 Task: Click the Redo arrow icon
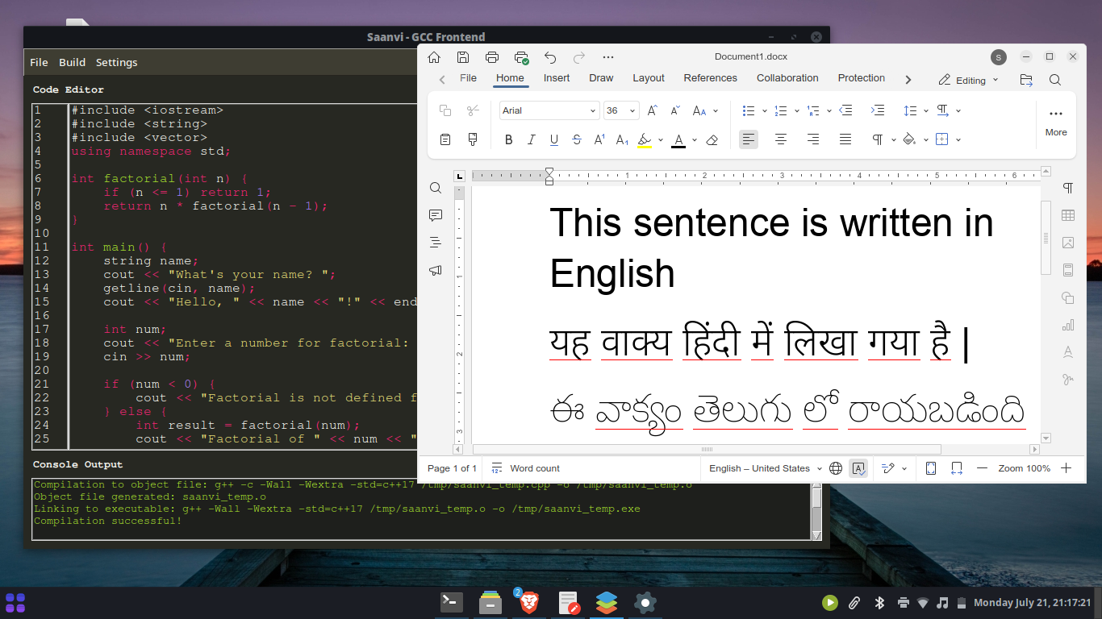[578, 57]
